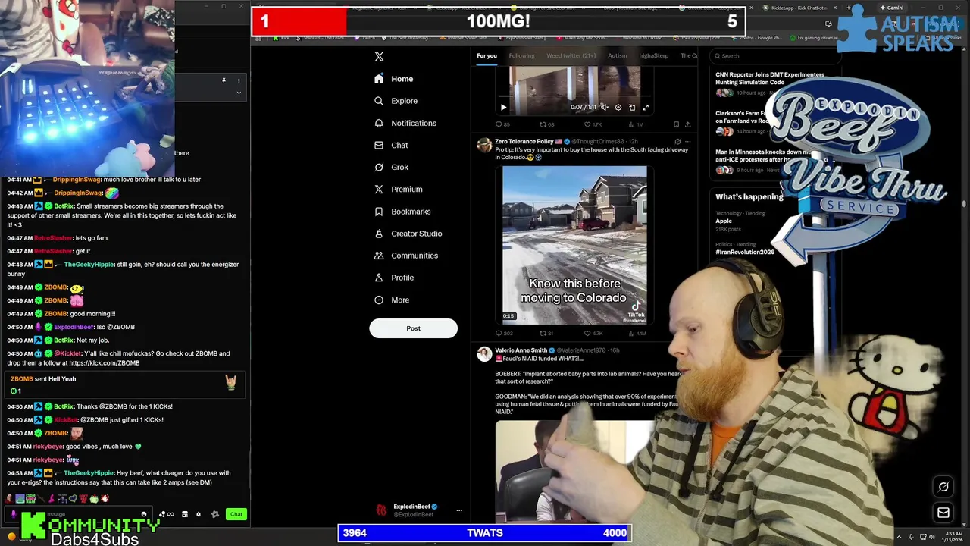Viewport: 970px width, 546px height.
Task: Click the Bookmarks ribbon icon in sidebar
Action: (379, 212)
